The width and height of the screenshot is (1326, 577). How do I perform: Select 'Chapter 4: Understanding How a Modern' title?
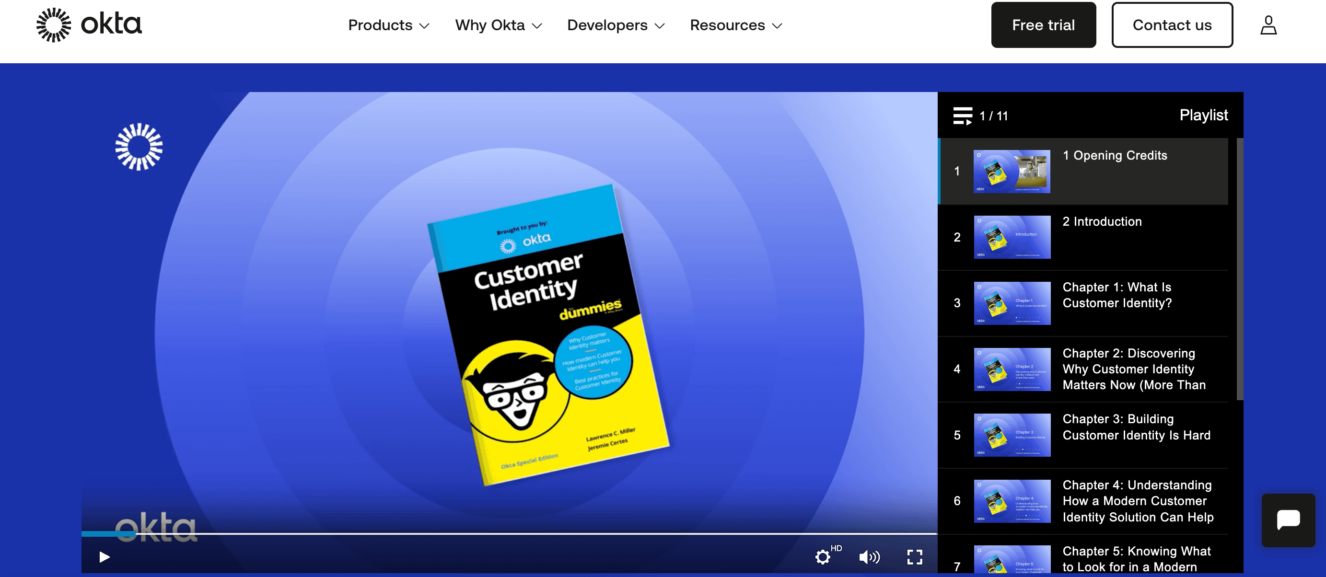[1138, 501]
